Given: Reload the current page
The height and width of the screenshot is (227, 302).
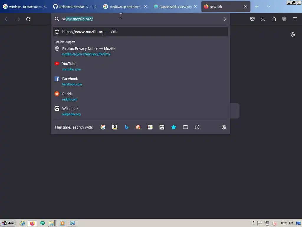Looking at the screenshot, I should [28, 19].
